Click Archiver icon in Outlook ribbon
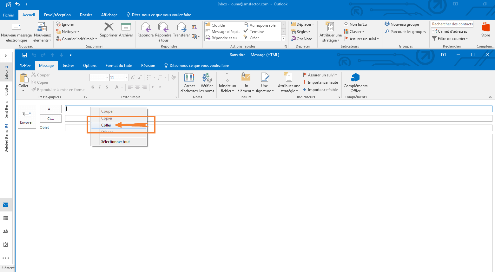 click(x=126, y=27)
